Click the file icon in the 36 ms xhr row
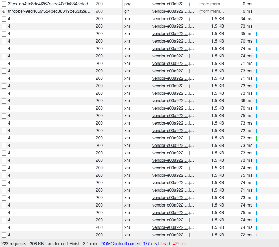279x247 pixels. (x=4, y=101)
